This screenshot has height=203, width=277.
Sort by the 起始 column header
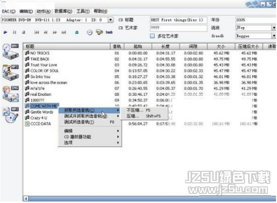(x=138, y=46)
